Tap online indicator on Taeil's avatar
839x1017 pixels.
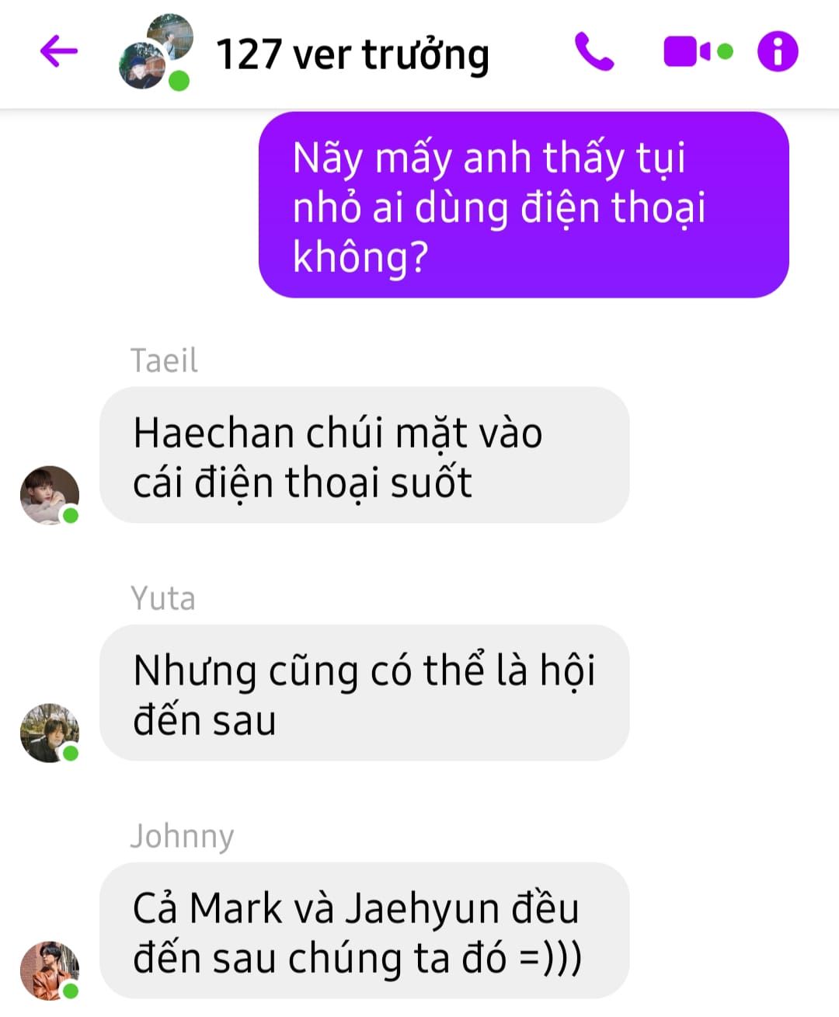tap(71, 515)
